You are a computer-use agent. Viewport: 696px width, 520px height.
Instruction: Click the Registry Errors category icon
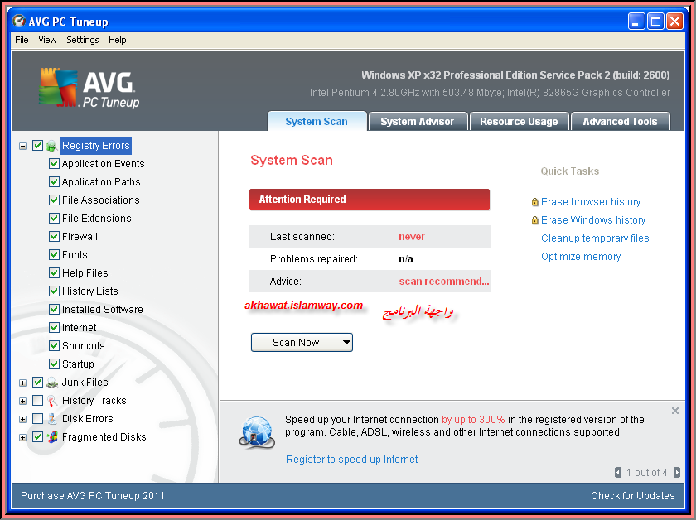51,146
